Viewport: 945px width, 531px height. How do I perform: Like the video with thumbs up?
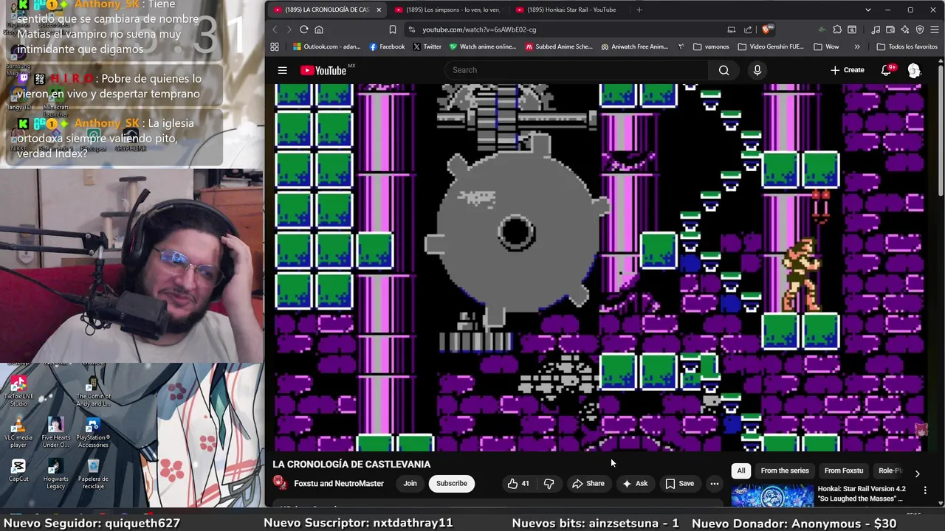click(518, 484)
